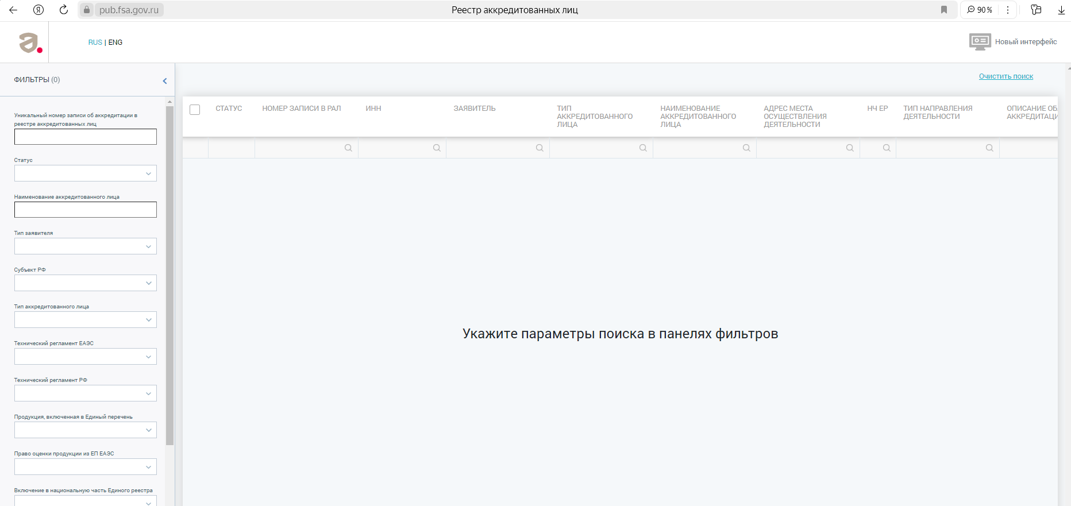Click search icon under ИНН column
The image size is (1071, 506).
coord(437,148)
